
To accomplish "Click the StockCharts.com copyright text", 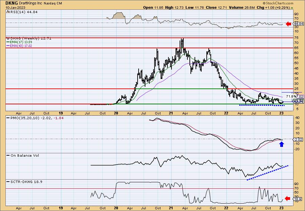I will coord(278,3).
